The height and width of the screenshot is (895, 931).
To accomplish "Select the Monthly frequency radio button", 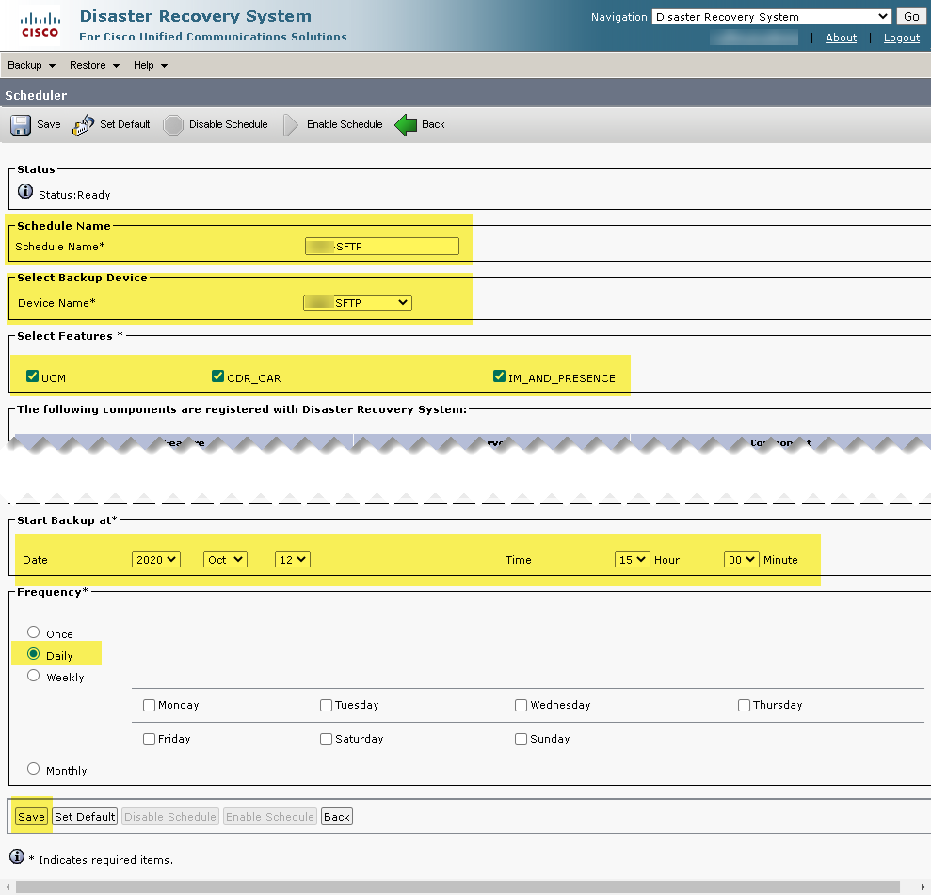I will point(33,769).
